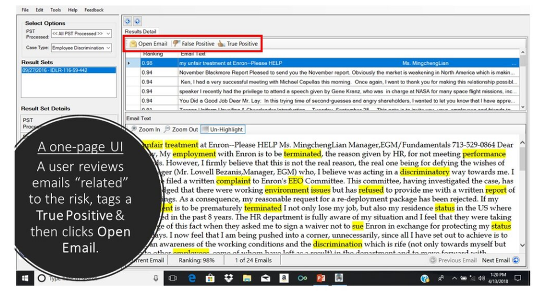Select the 'unfair treatment at Enron' email row
549x297 pixels.
[x=322, y=63]
